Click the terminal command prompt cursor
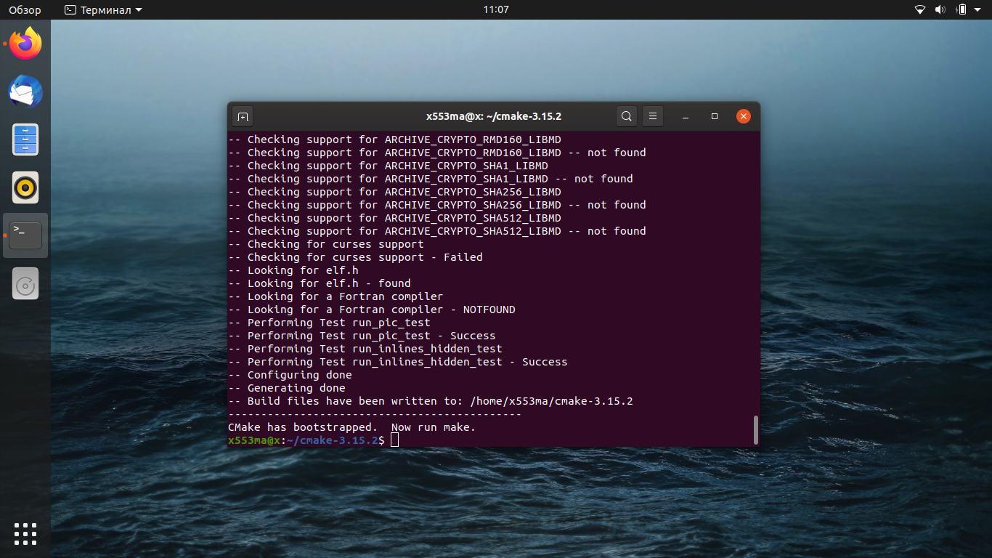 coord(394,440)
